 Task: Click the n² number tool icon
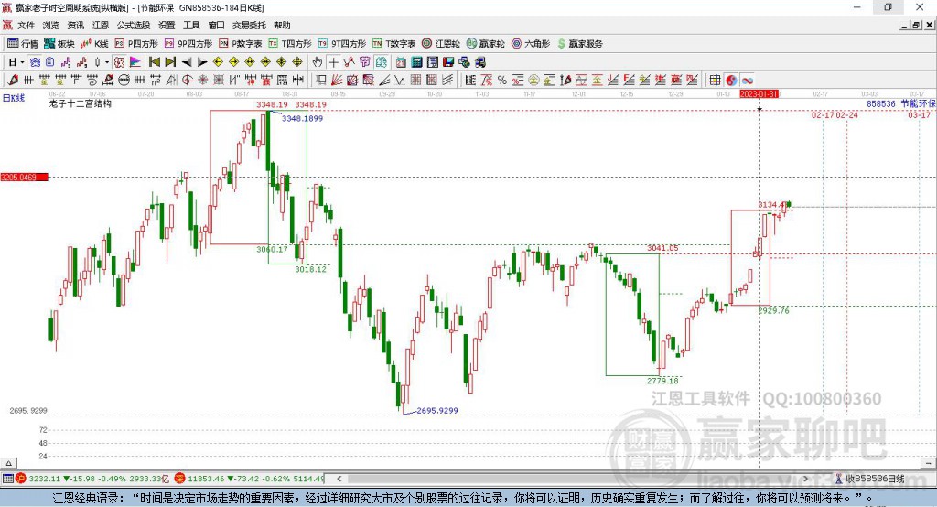click(x=156, y=80)
